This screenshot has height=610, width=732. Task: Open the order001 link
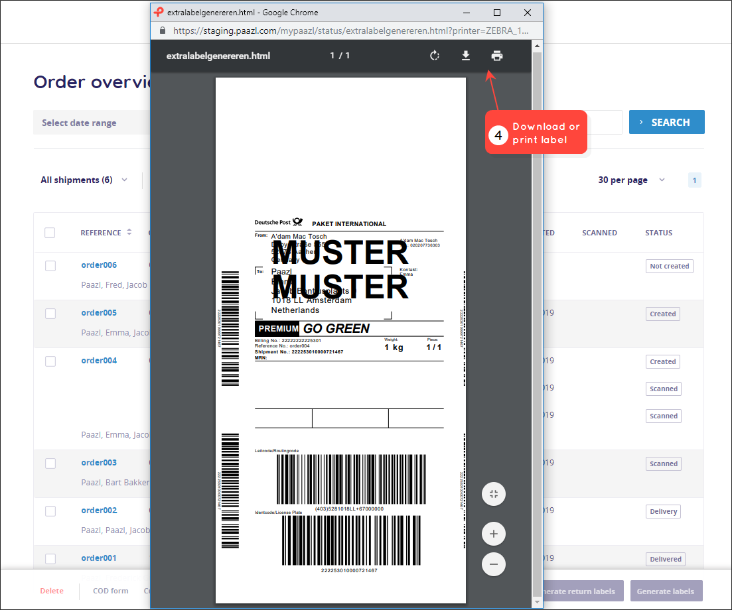point(99,558)
